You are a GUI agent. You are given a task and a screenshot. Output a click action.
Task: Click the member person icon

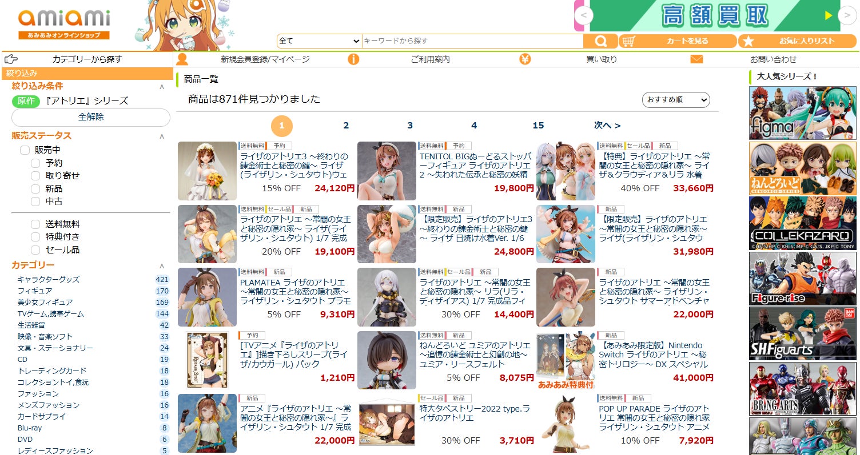pos(182,59)
